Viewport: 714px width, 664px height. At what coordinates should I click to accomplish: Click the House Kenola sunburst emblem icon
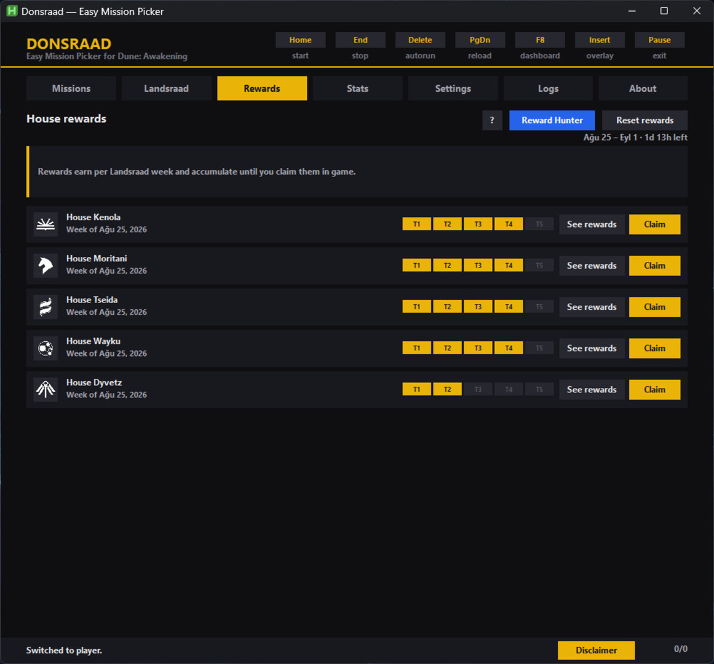(x=46, y=224)
